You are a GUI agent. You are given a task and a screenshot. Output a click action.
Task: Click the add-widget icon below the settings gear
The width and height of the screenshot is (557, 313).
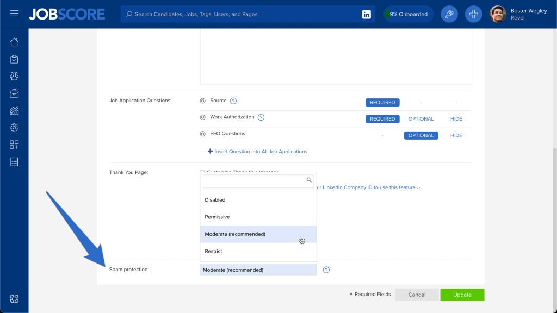14,145
